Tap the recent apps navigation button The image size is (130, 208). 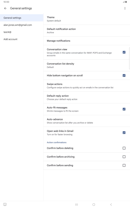click(x=76, y=204)
